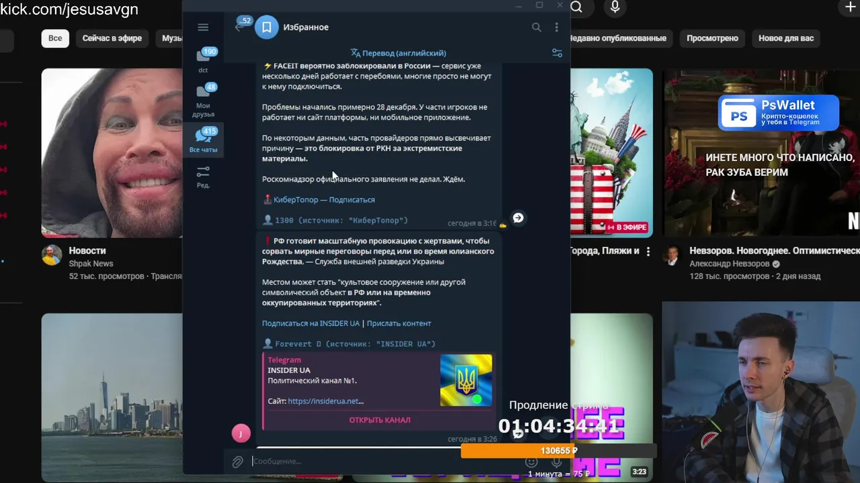The width and height of the screenshot is (860, 483).
Task: Select the Мои друзья chat folder
Action: 203,101
